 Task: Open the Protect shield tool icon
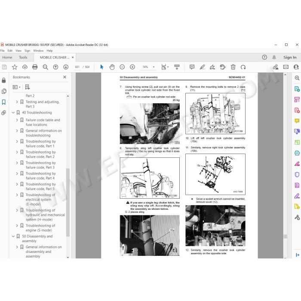[x=297, y=175]
